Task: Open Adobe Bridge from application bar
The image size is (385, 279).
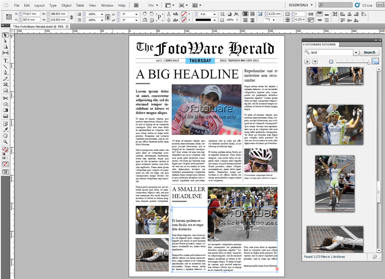Action: (136, 5)
